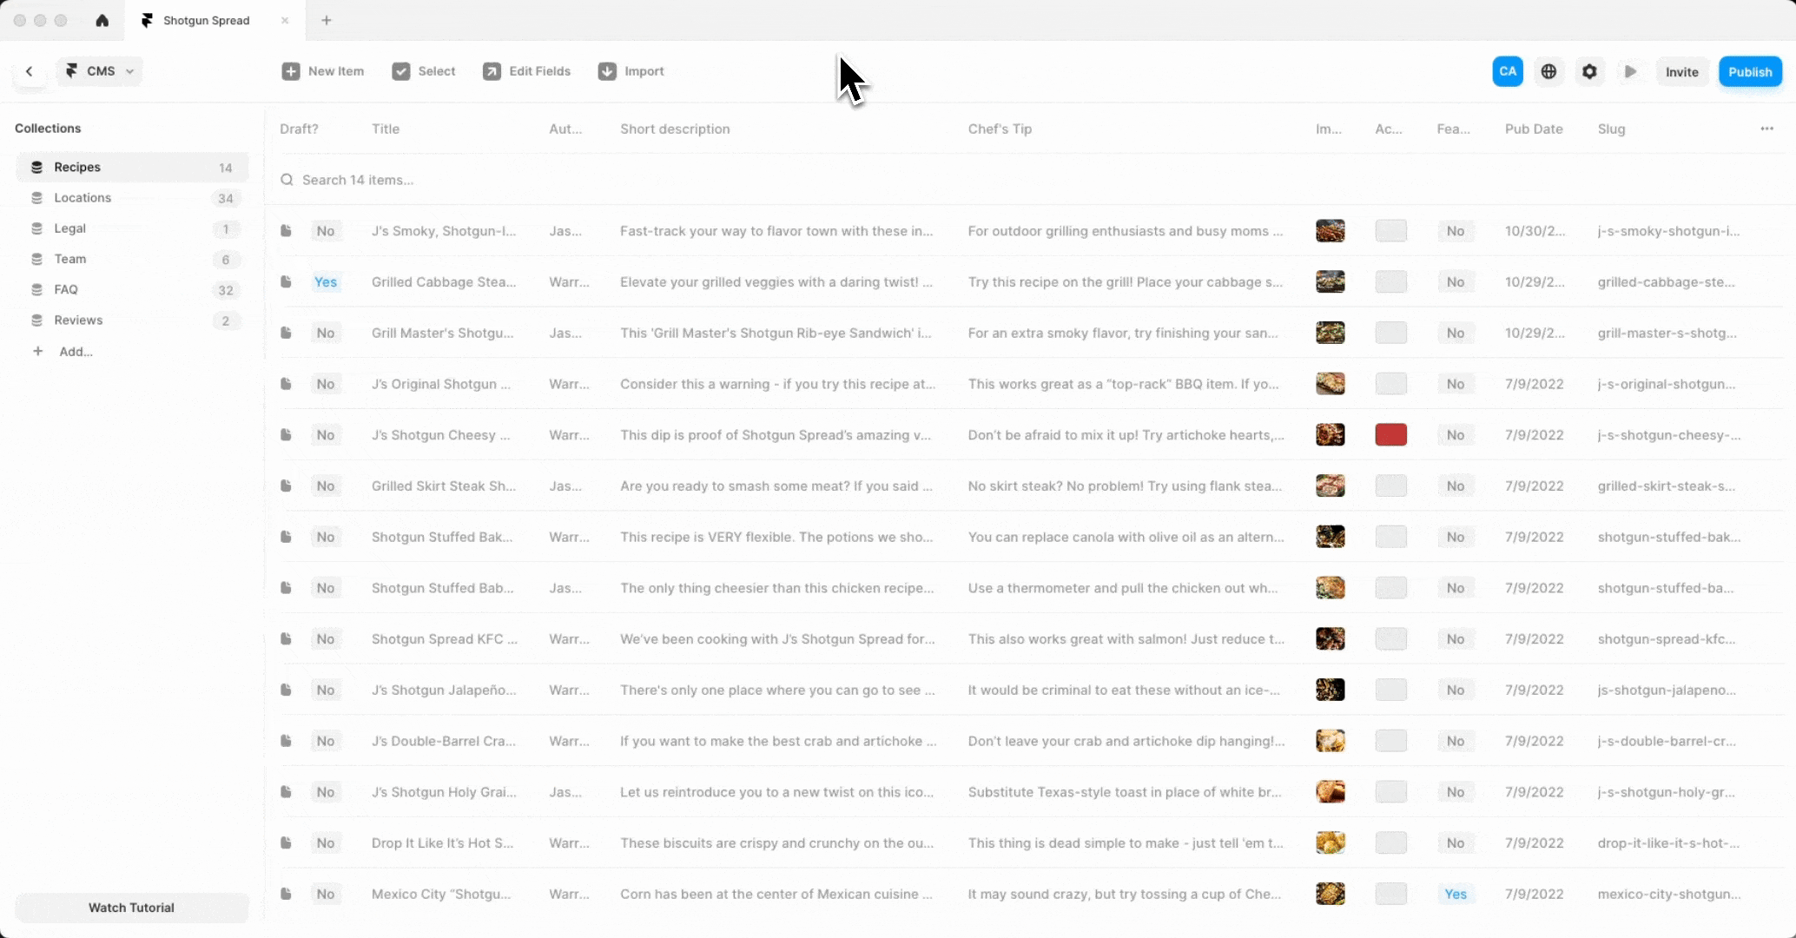The width and height of the screenshot is (1796, 938).
Task: Click database icon next to Locations
Action: coord(36,198)
